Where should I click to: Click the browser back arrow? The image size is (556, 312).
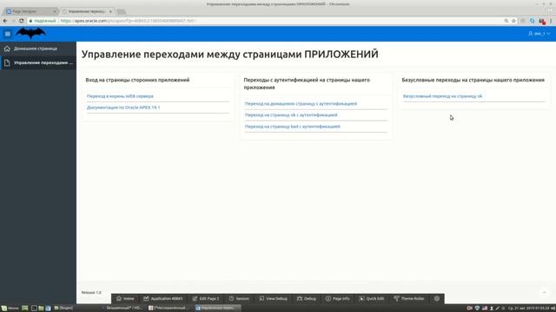pos(5,21)
